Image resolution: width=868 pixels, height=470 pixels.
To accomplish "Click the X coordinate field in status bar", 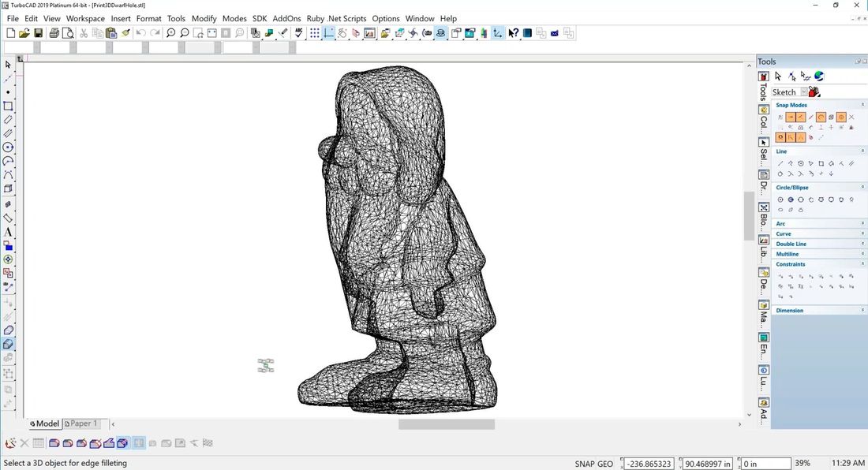I will coord(649,464).
